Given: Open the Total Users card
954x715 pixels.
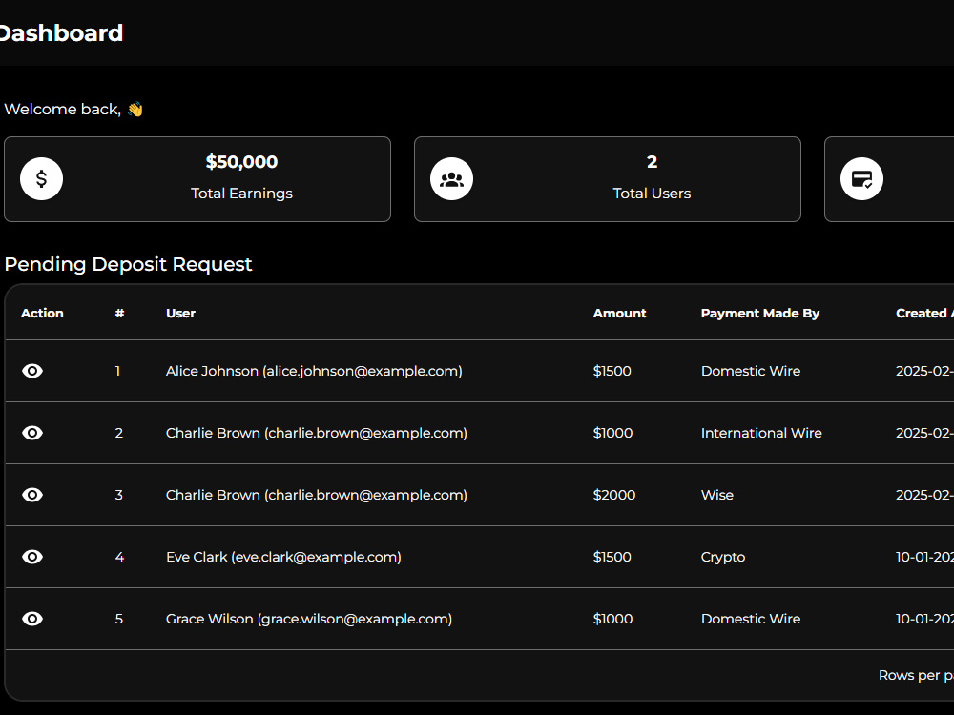Looking at the screenshot, I should [x=607, y=179].
